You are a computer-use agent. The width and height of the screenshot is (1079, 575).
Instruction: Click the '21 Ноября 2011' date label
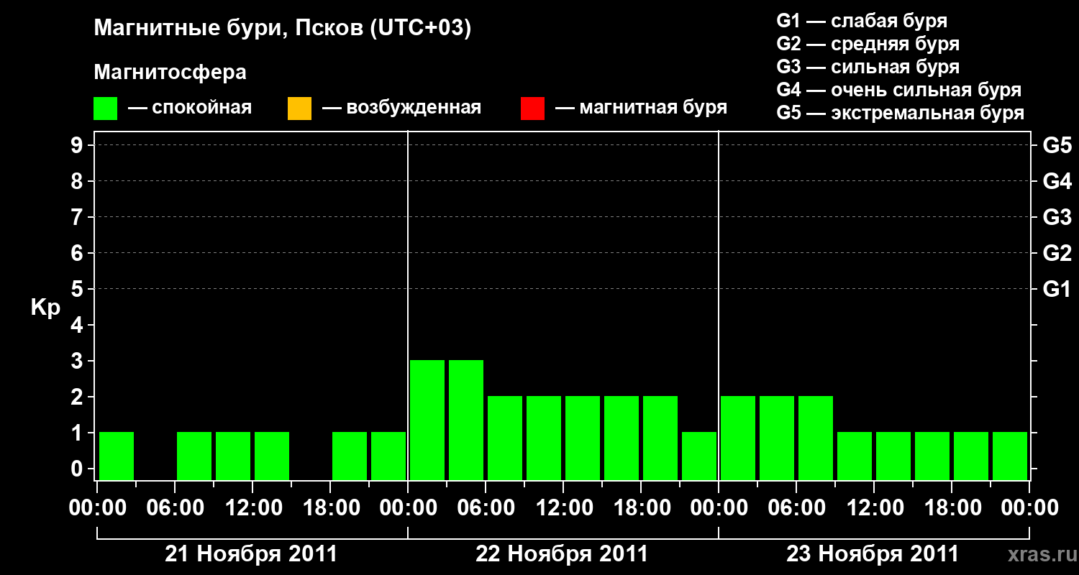(x=251, y=554)
